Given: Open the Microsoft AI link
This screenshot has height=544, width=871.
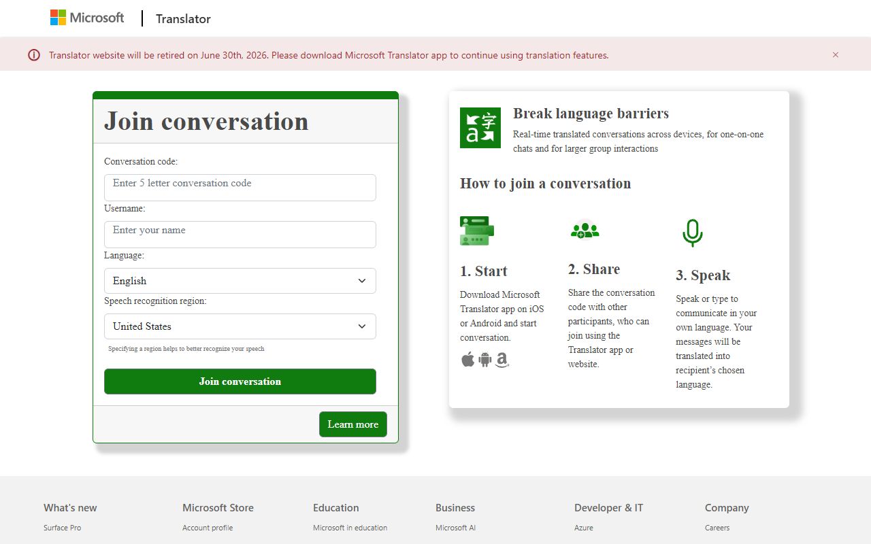Looking at the screenshot, I should click(x=455, y=527).
